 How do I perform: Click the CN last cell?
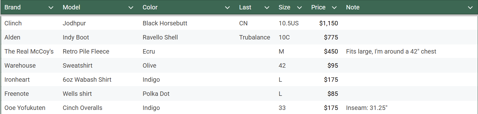[x=243, y=23]
